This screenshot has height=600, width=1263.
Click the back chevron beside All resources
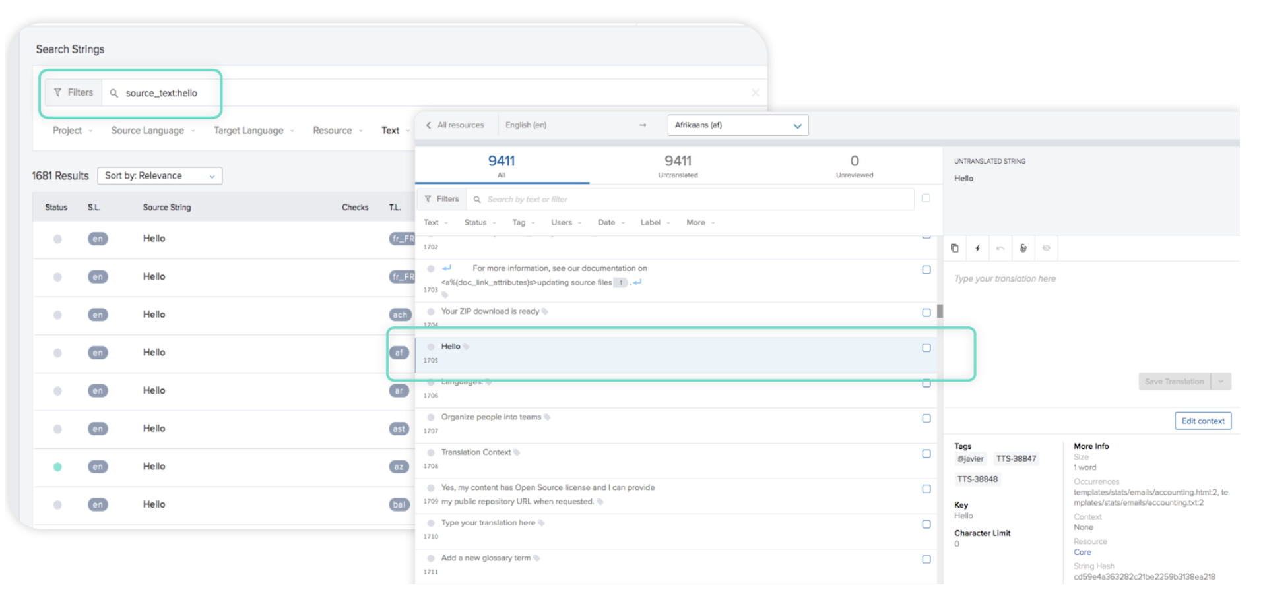[x=428, y=125]
